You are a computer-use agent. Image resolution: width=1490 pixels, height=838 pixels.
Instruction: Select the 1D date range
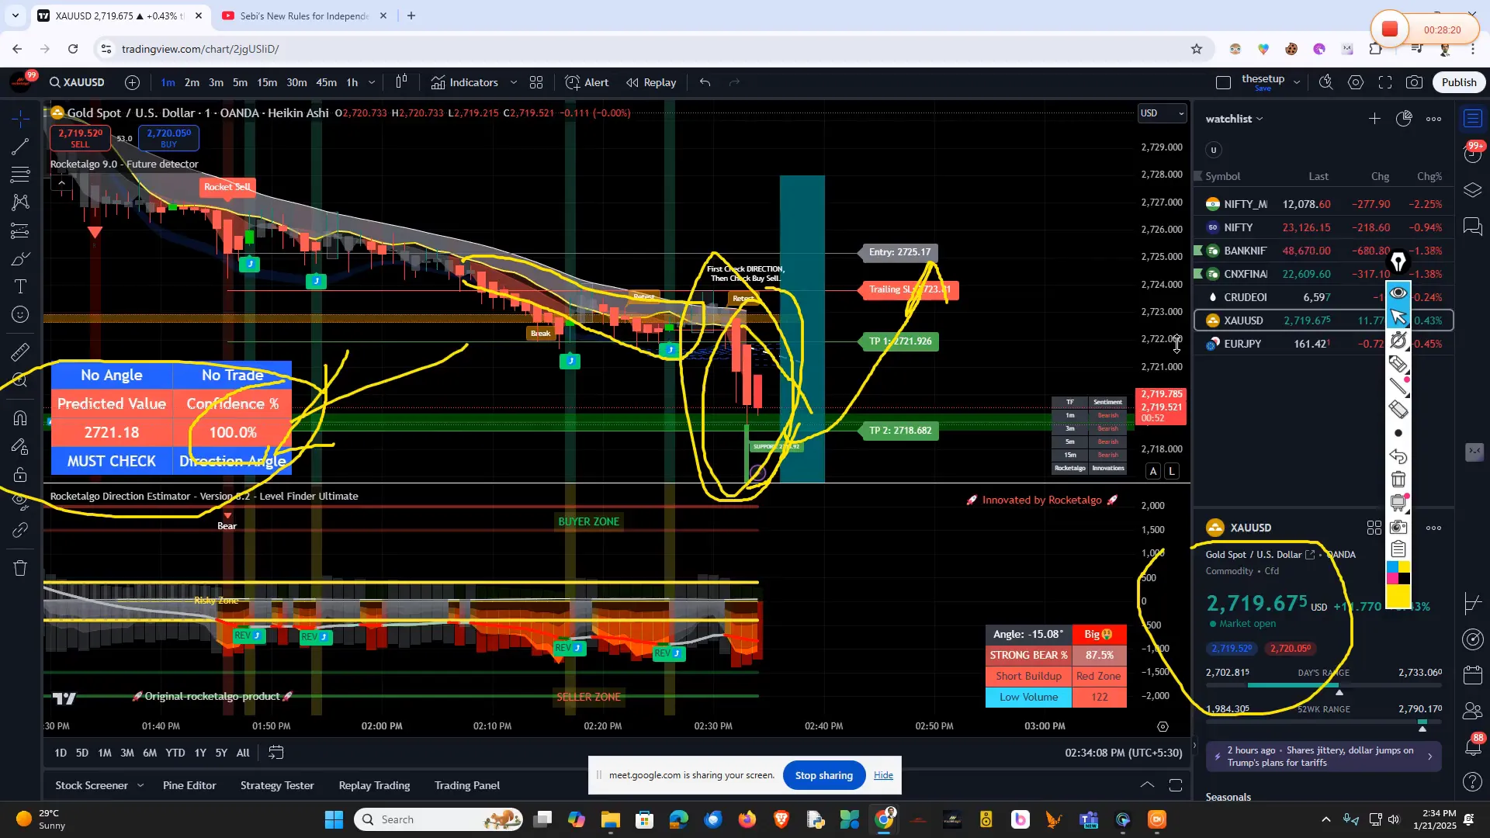click(61, 753)
